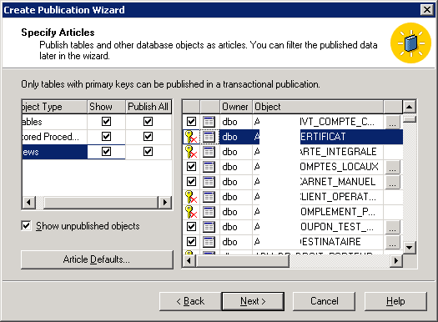Click the Show column header
Viewport: 438px width, 322px height.
pyautogui.click(x=106, y=107)
